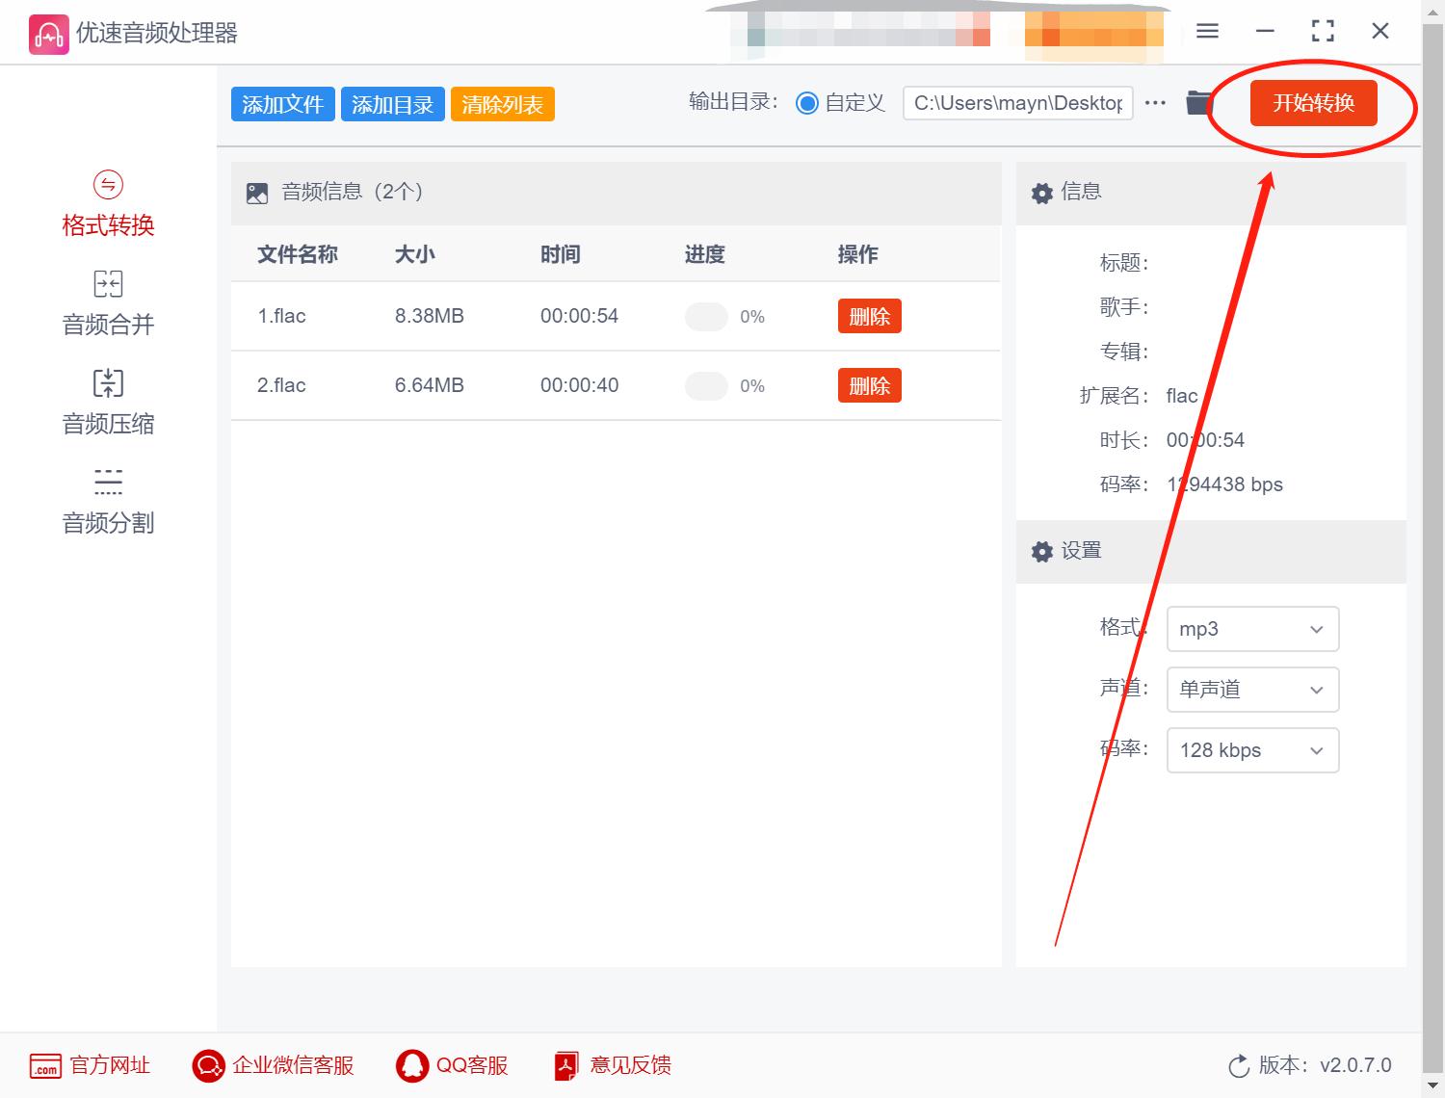Image resolution: width=1445 pixels, height=1098 pixels.
Task: Click the QQ客服 customer service icon
Action: 412,1065
